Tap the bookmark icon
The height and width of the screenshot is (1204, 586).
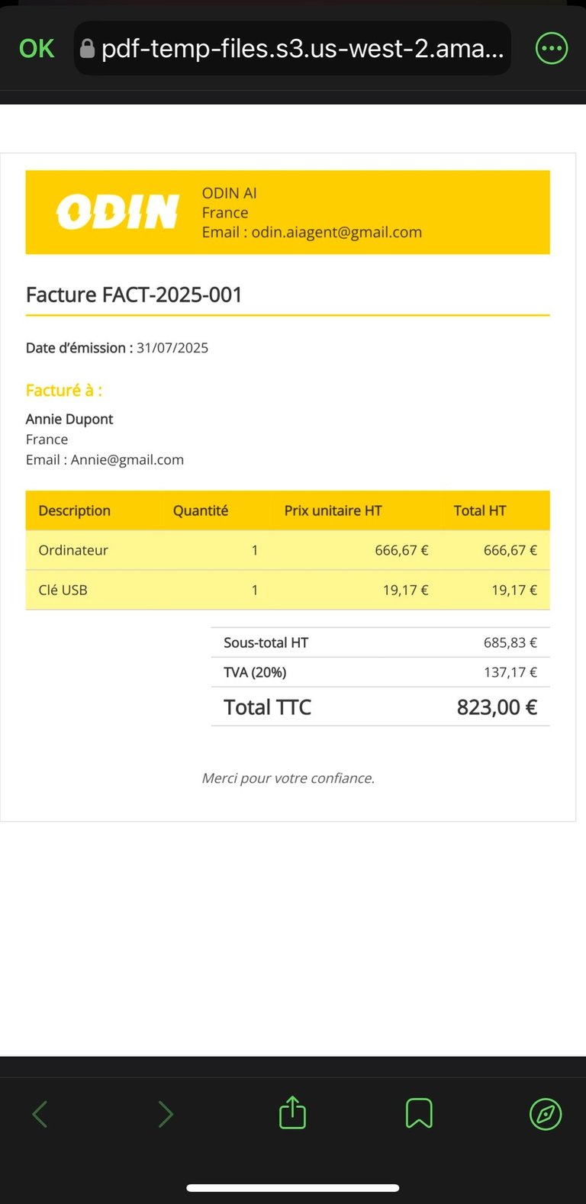pyautogui.click(x=419, y=1113)
